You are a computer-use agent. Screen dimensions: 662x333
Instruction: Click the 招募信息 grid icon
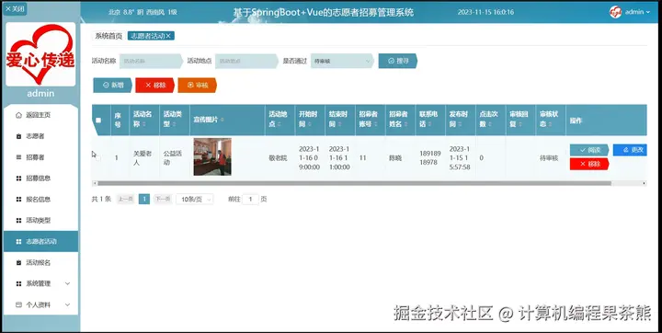tap(18, 178)
